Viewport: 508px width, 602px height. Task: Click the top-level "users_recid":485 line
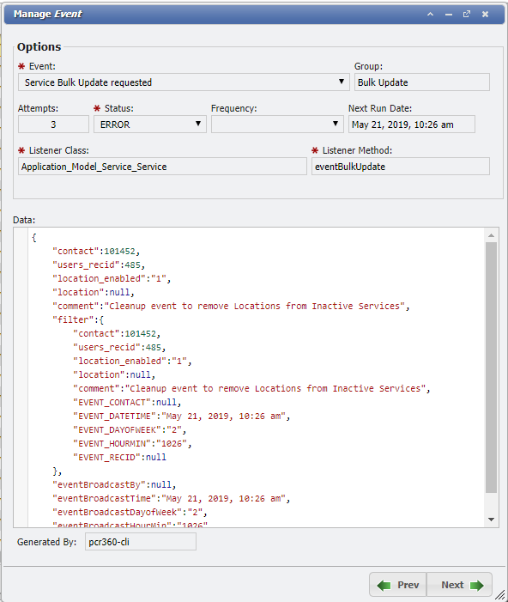tap(99, 265)
